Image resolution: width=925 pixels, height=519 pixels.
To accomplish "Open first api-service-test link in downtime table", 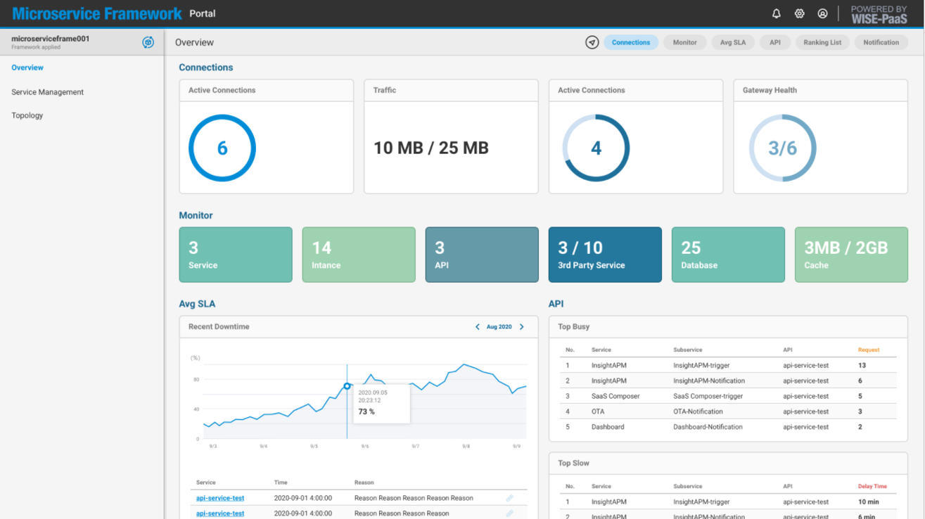I will pos(220,498).
